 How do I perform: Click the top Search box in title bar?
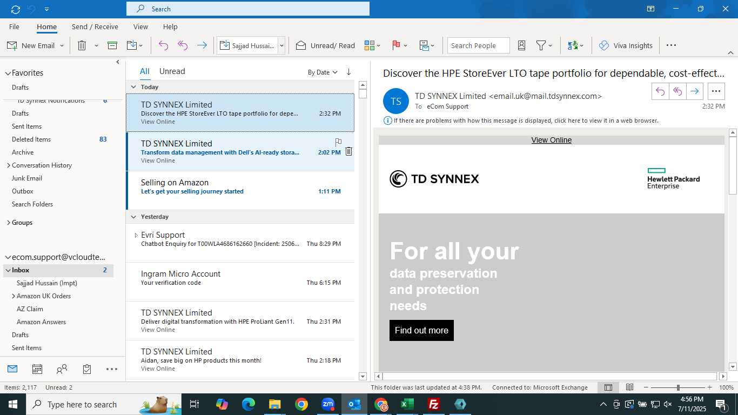(x=248, y=9)
